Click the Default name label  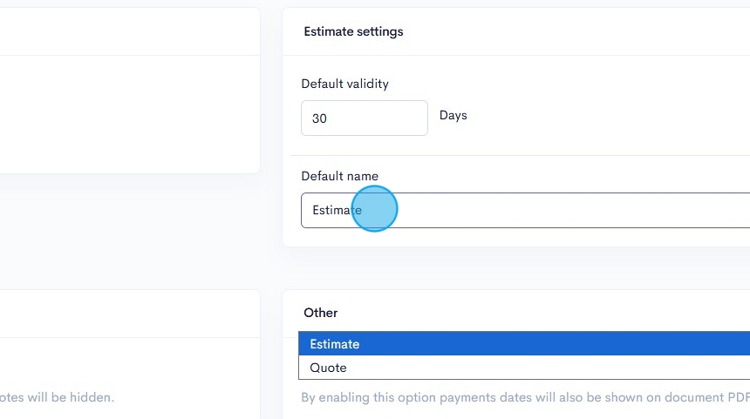click(x=339, y=176)
